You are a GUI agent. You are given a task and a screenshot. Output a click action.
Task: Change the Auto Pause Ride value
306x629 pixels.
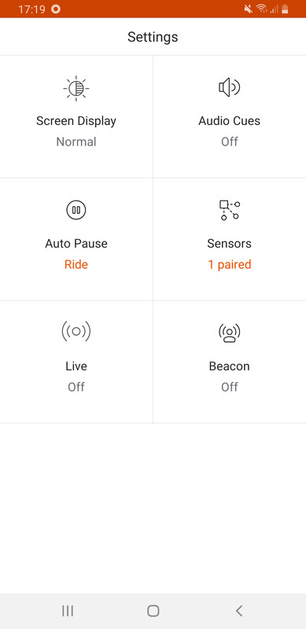[x=76, y=264]
